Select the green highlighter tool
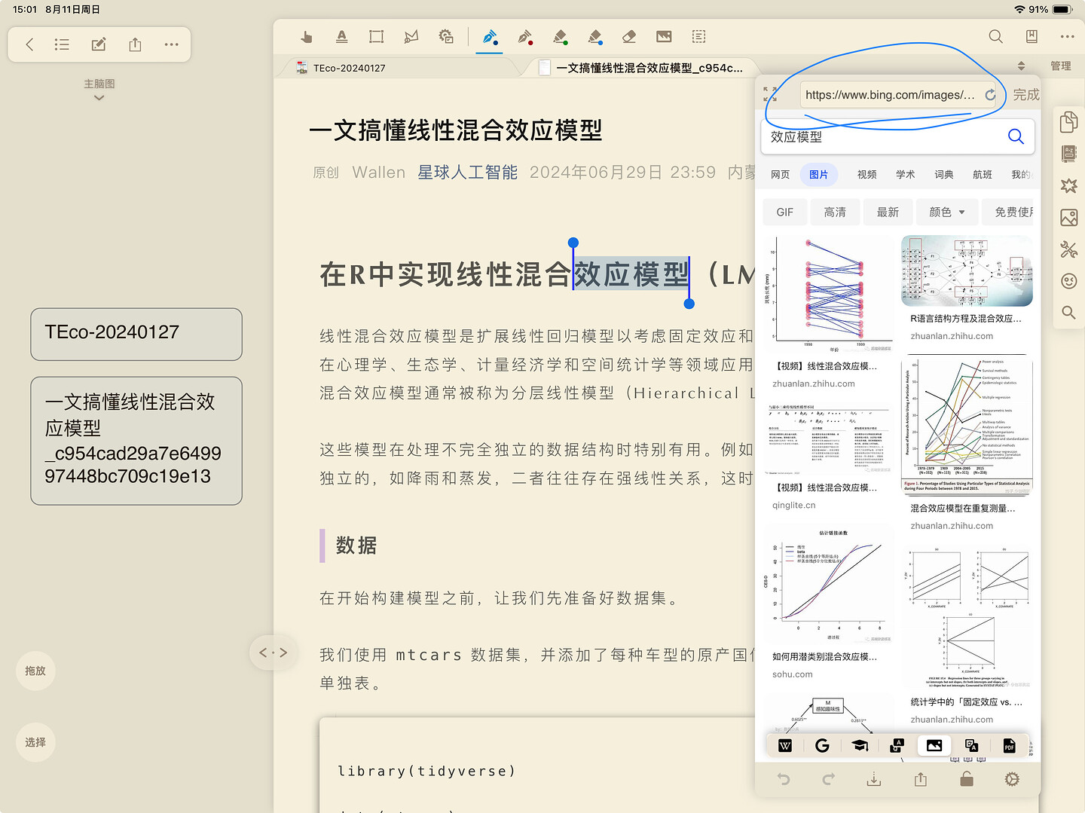The image size is (1085, 813). 560,36
